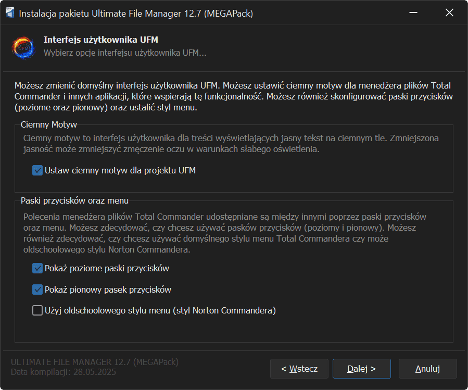Click the installer icon in the title bar
468x390 pixels.
[10, 13]
